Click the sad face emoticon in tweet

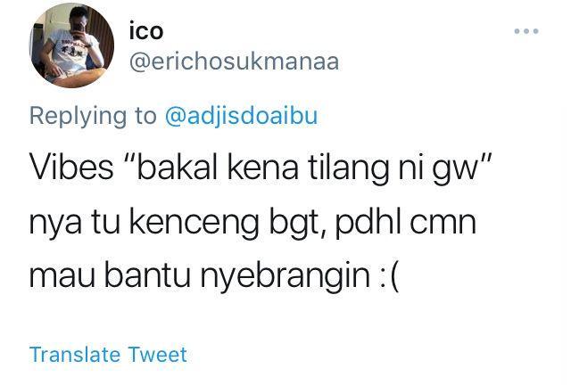click(x=389, y=276)
